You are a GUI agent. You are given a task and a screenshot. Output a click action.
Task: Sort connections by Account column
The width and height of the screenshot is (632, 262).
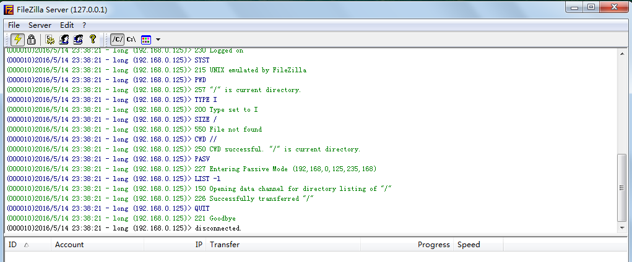click(98, 244)
